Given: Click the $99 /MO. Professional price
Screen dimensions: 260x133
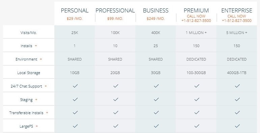Looking at the screenshot, I should [115, 19].
